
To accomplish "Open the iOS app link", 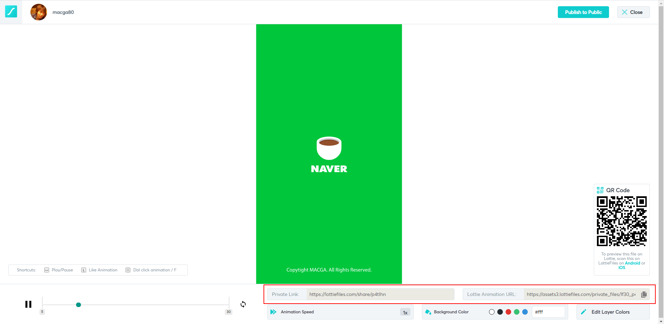I will tap(622, 268).
